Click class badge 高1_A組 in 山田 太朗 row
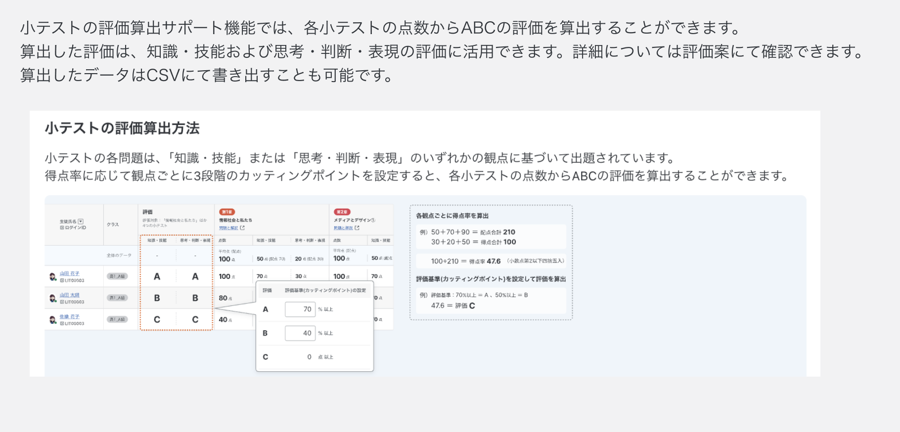 (x=118, y=298)
